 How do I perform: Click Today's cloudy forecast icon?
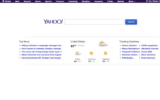(x=78, y=53)
